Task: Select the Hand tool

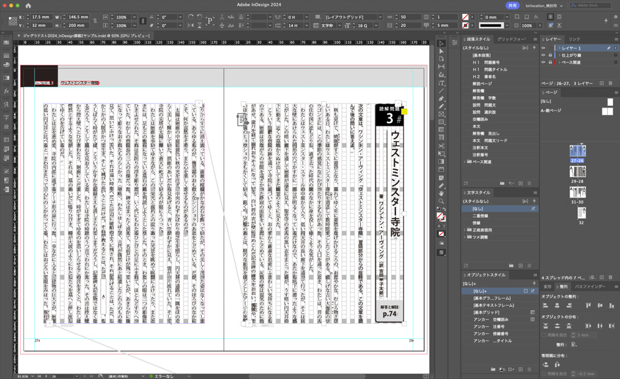Action: point(441,193)
